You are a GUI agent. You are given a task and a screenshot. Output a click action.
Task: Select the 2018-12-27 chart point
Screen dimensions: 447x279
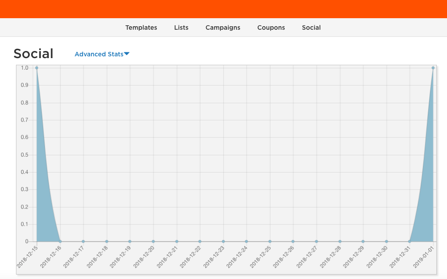tap(316, 242)
